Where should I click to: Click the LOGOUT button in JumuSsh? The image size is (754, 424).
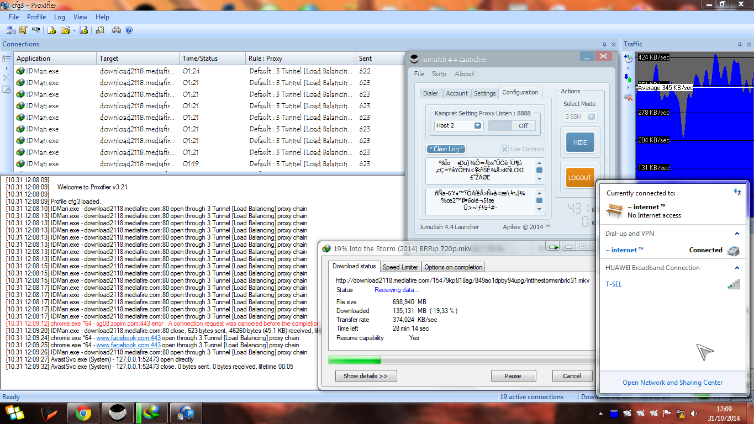[580, 178]
